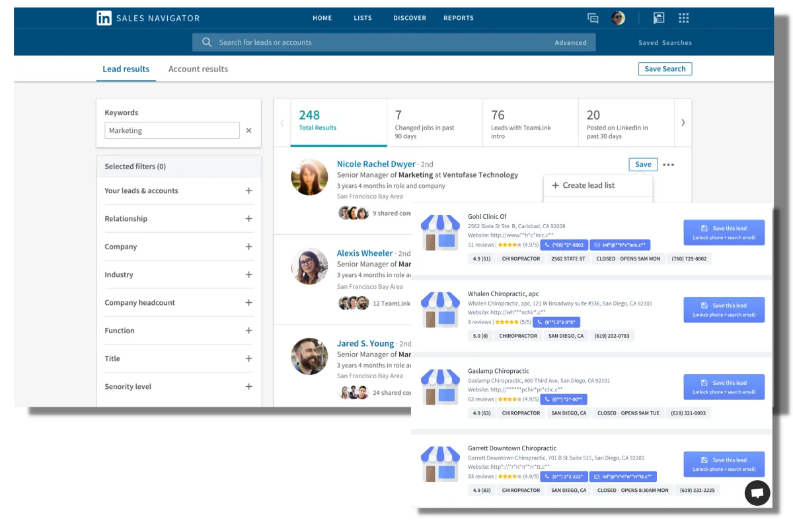The image size is (793, 529).
Task: Open the apps grid icon
Action: point(684,19)
